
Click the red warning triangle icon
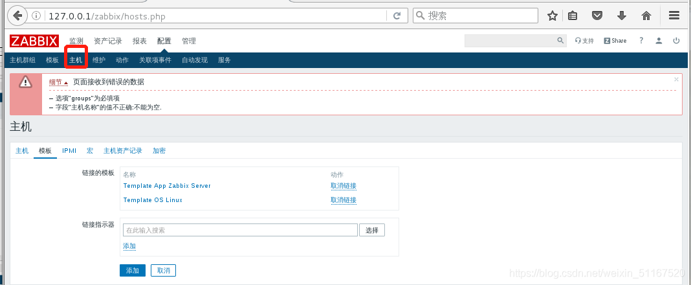26,82
